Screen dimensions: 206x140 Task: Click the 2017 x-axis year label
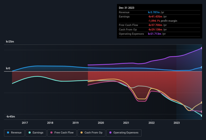coord(25,123)
